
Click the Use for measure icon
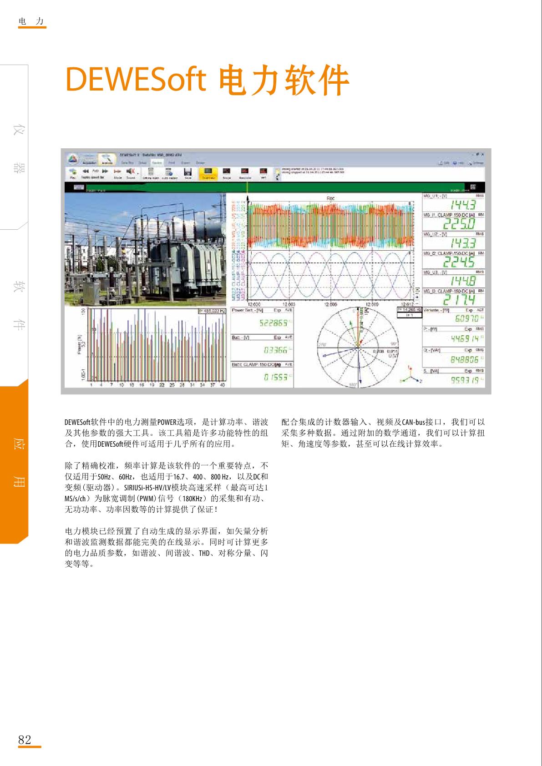pos(169,173)
